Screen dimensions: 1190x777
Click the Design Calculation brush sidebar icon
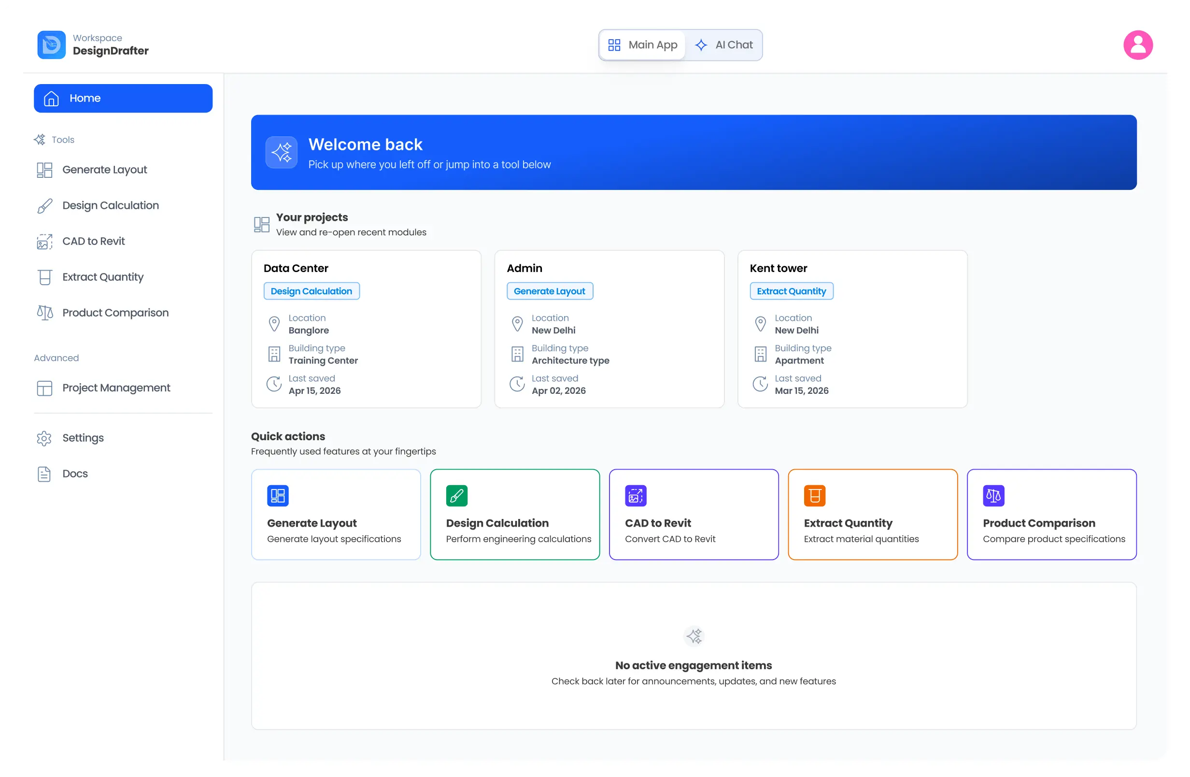pos(44,206)
